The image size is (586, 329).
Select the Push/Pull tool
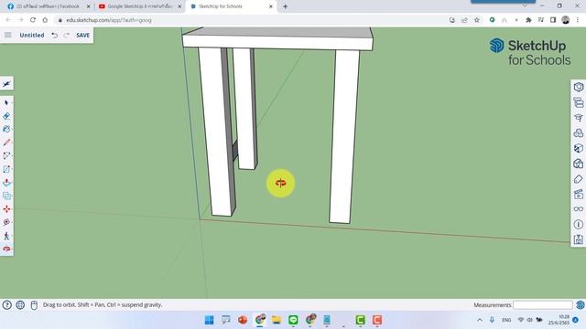tap(6, 183)
